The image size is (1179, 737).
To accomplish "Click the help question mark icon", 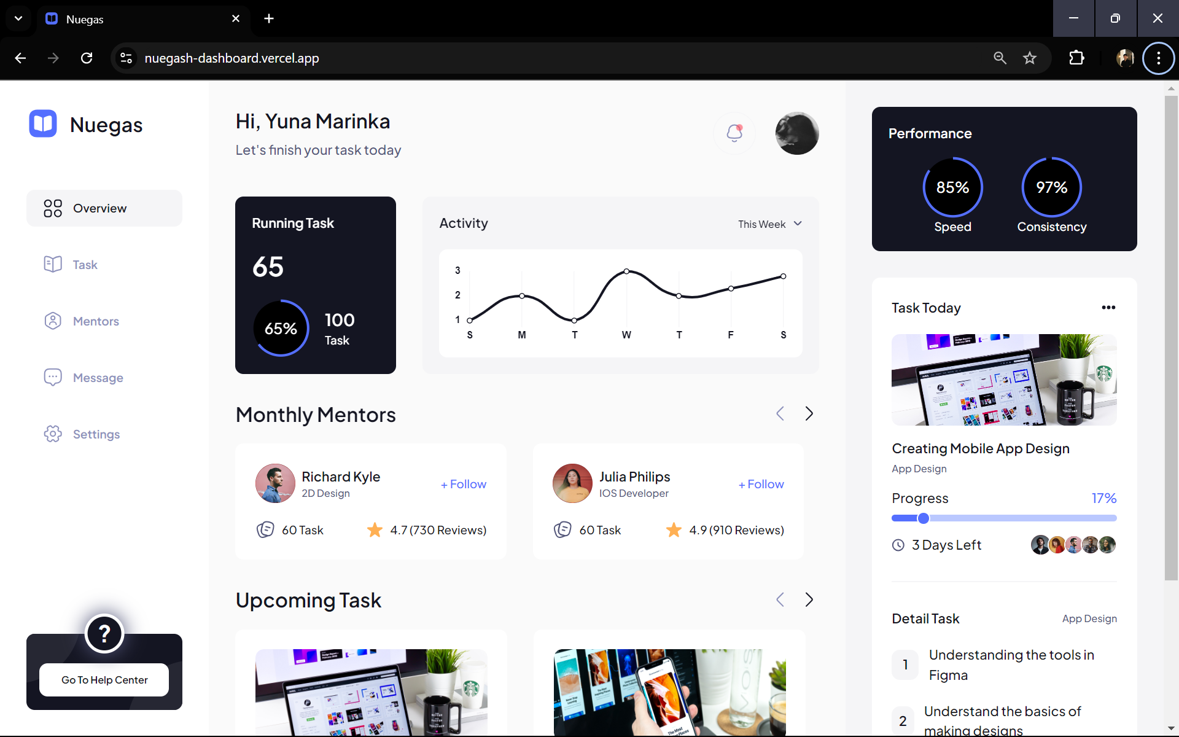I will point(104,633).
